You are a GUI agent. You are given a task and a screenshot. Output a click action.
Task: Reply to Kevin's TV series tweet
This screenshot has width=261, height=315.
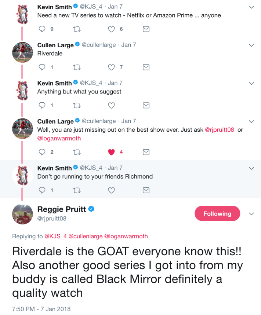(41, 29)
